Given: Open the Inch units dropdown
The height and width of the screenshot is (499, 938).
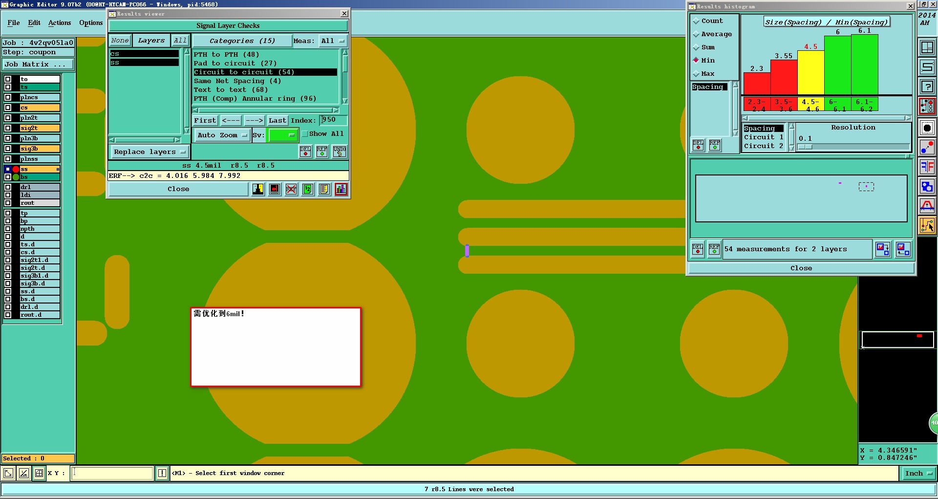Looking at the screenshot, I should tap(918, 473).
